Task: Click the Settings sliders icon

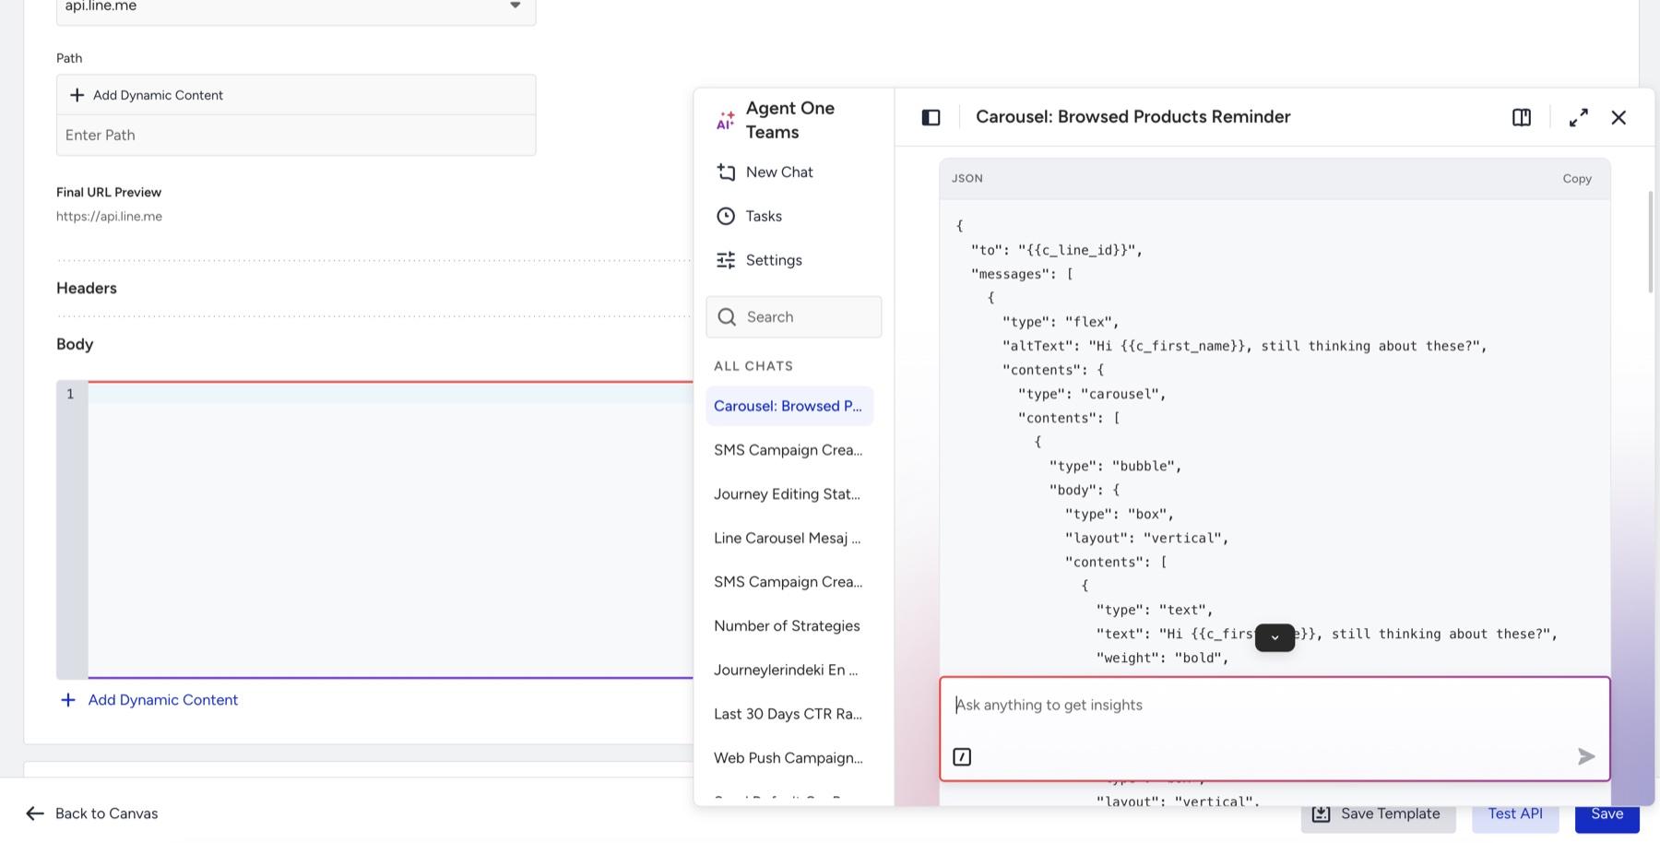Action: point(726,260)
